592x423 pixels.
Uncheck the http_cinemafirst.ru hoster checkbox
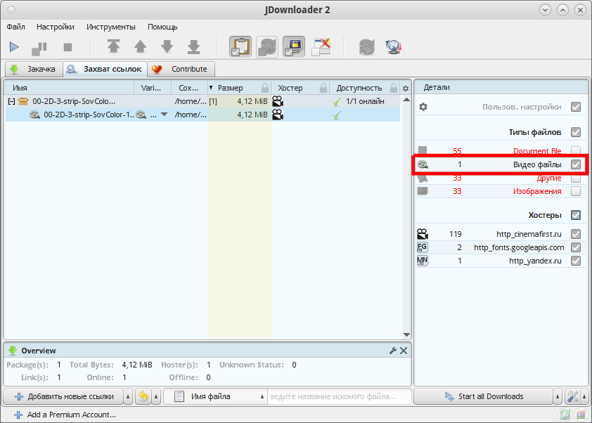point(576,234)
